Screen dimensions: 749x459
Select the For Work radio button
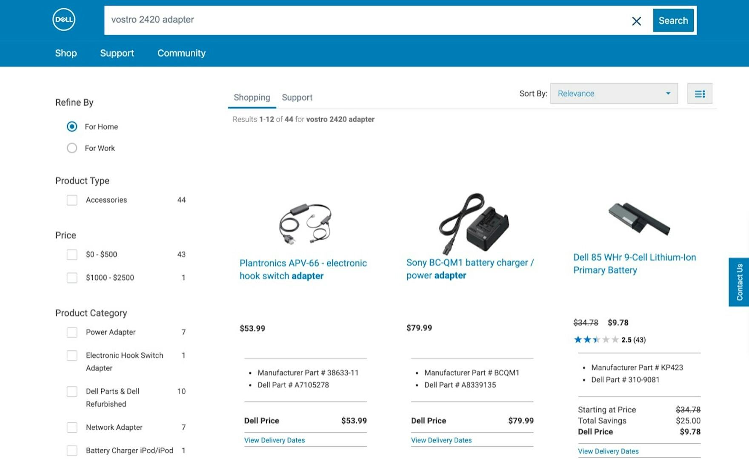[x=72, y=148]
